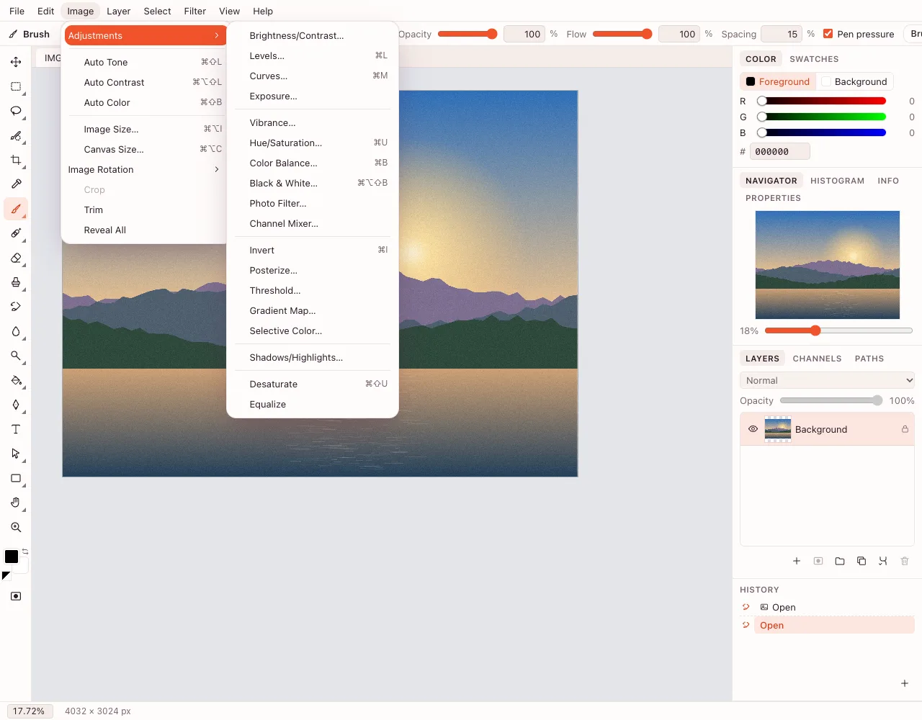922x720 pixels.
Task: Delete layer with trash icon
Action: click(x=905, y=561)
